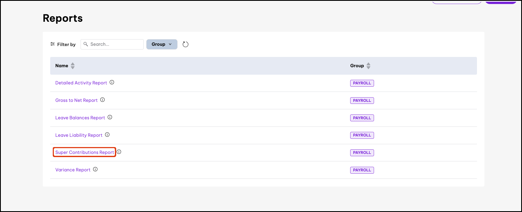Viewport: 522px width, 212px height.
Task: Click info icon beside Leave Balances Report
Action: (110, 117)
